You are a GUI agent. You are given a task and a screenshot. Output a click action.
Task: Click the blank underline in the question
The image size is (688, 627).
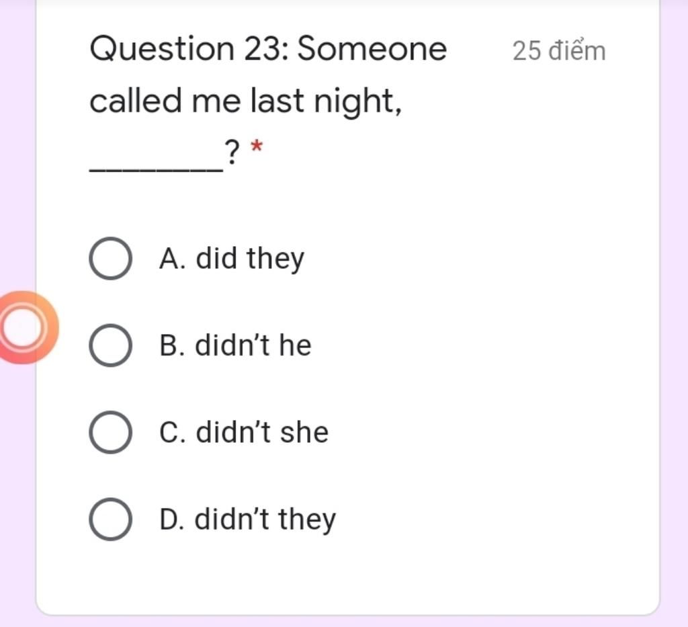[156, 169]
